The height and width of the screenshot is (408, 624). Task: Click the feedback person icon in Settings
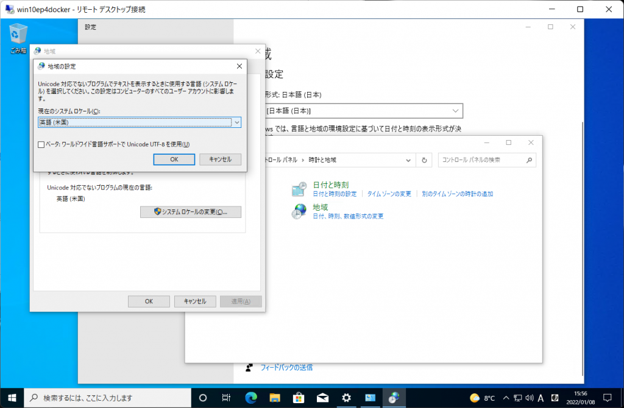coord(249,367)
